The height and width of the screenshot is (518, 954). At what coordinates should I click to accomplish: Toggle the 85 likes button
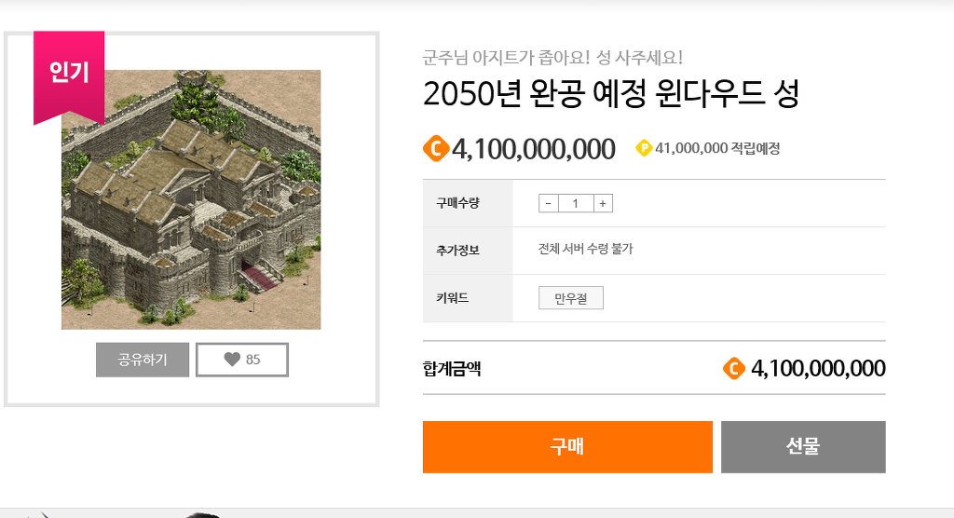point(242,360)
